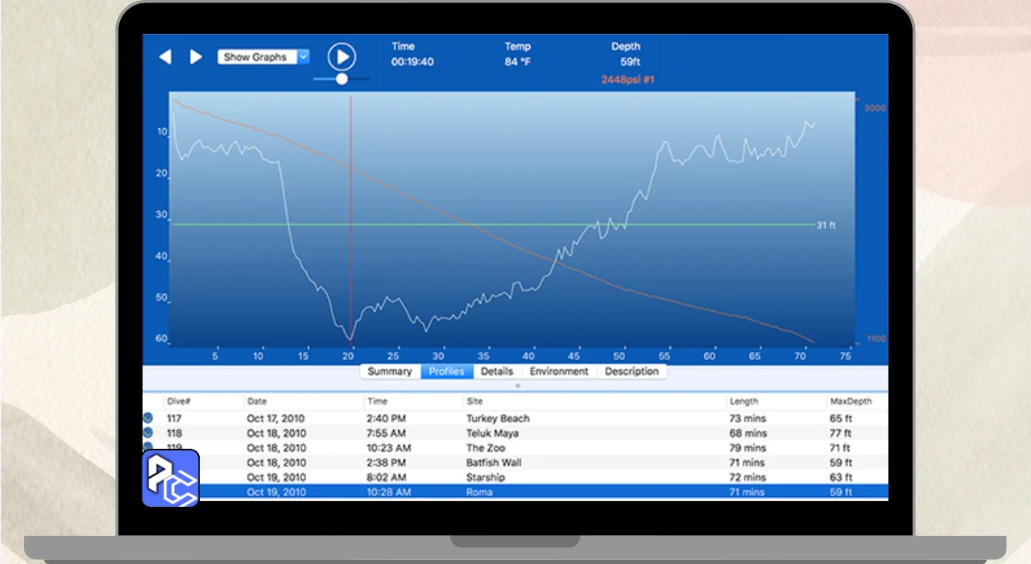The image size is (1031, 564).
Task: Click the 8:02 AM time cell
Action: click(x=387, y=477)
